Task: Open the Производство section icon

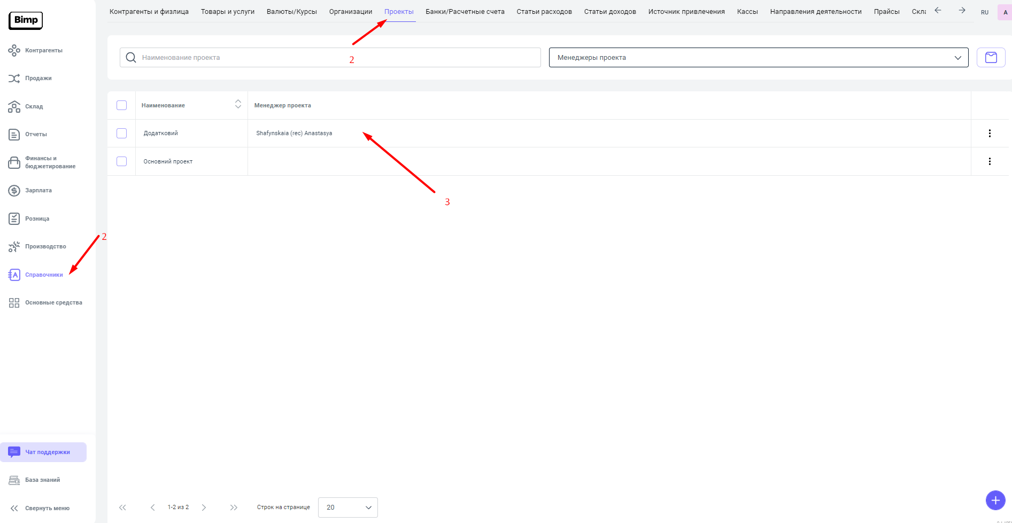Action: point(14,247)
